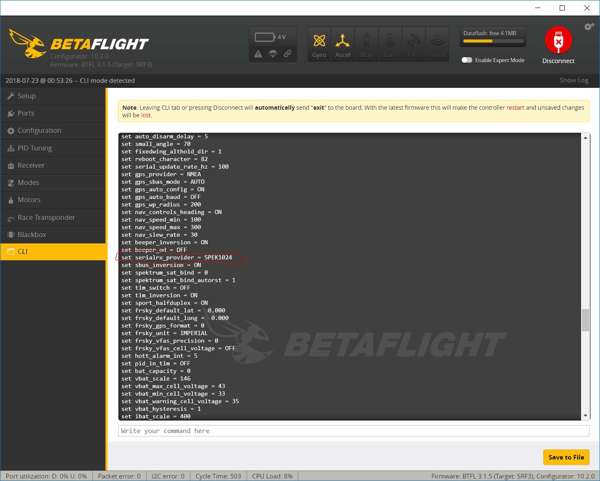This screenshot has height=481, width=600.
Task: Click the Receiver radio icon
Action: pyautogui.click(x=11, y=166)
